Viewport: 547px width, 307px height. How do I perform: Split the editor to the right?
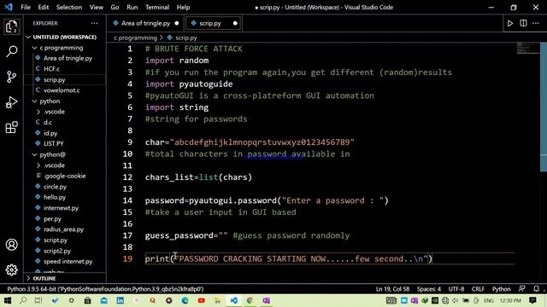pos(523,23)
